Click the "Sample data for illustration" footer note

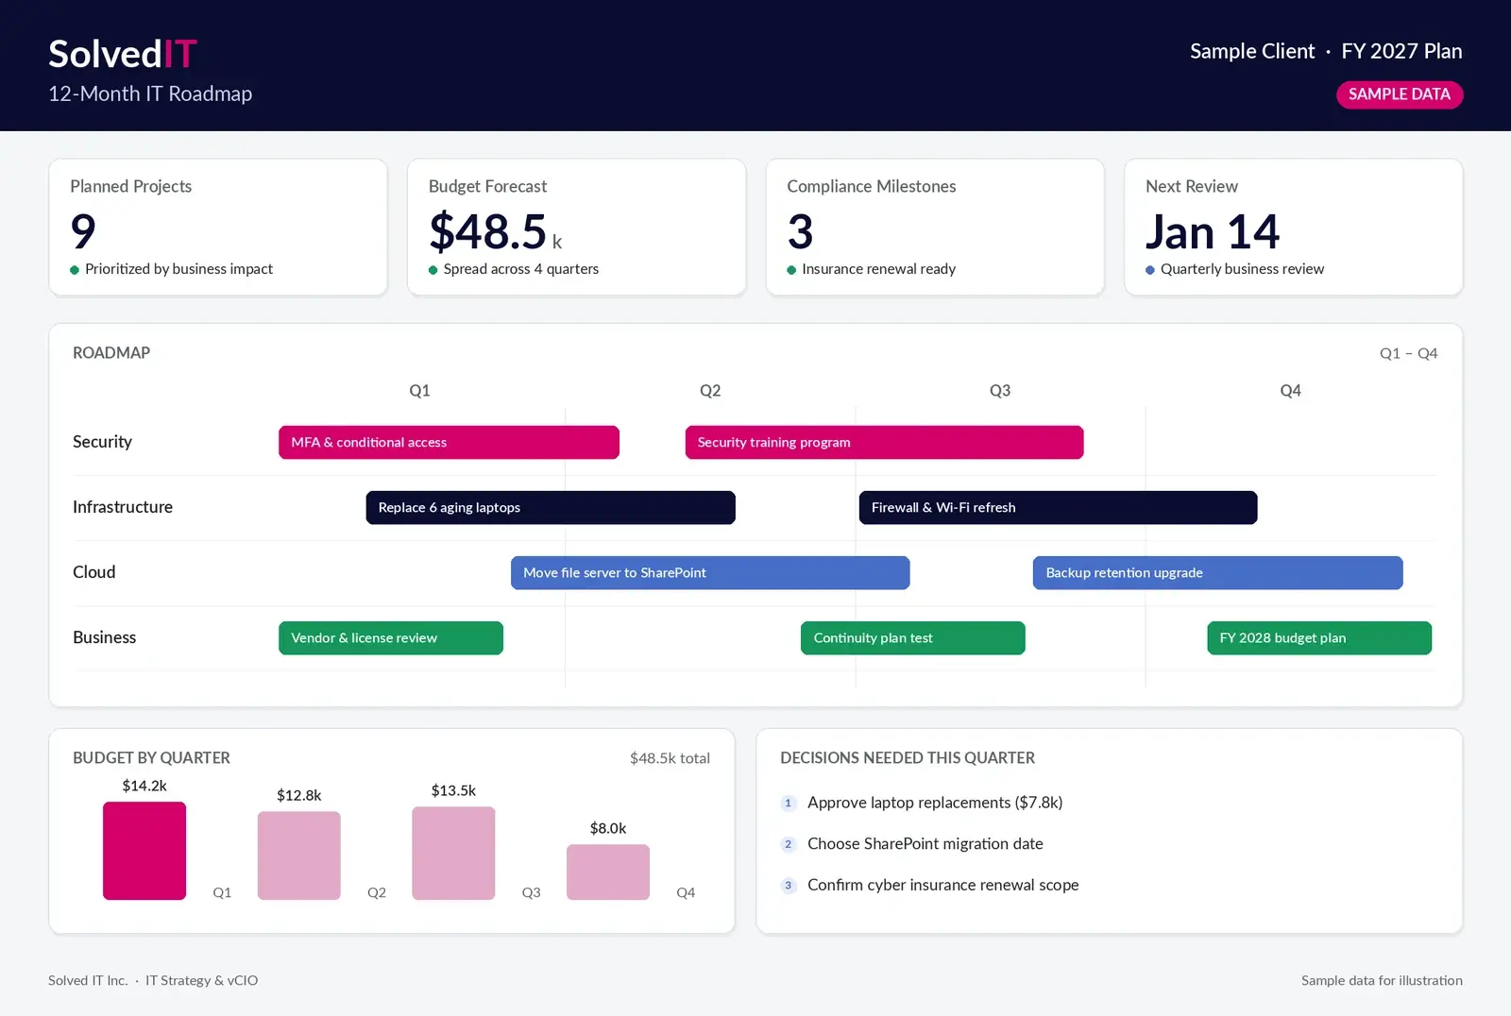pyautogui.click(x=1382, y=980)
